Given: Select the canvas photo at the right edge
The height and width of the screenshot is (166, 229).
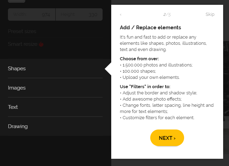Looking at the screenshot, I should coord(226,81).
